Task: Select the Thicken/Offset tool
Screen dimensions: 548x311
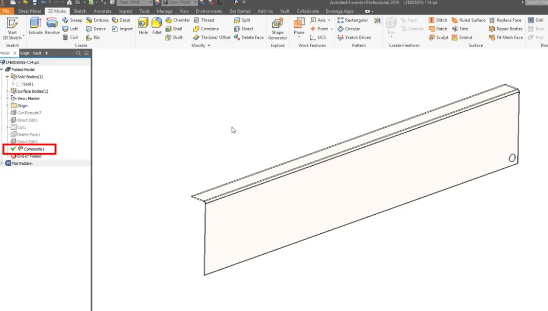Action: click(212, 37)
